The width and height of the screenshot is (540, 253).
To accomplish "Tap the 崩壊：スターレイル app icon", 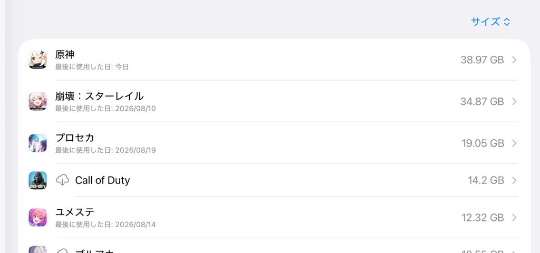I will coord(37,101).
